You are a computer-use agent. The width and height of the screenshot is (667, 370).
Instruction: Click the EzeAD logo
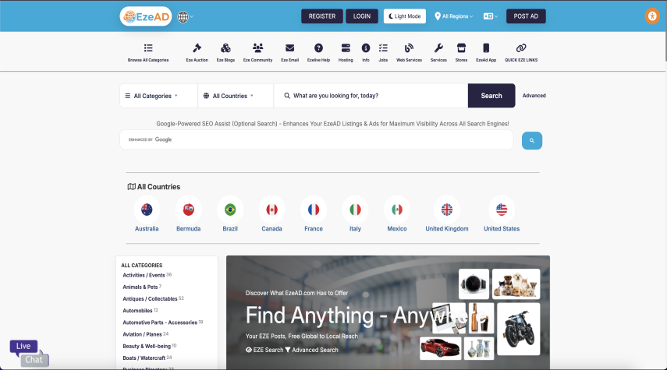[146, 16]
